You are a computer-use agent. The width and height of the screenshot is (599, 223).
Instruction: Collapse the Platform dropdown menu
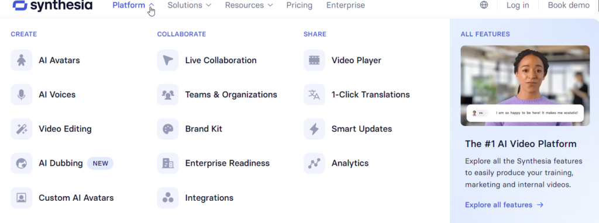tap(133, 5)
